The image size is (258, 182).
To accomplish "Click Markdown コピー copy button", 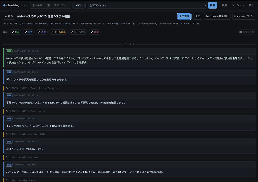I will click(244, 16).
